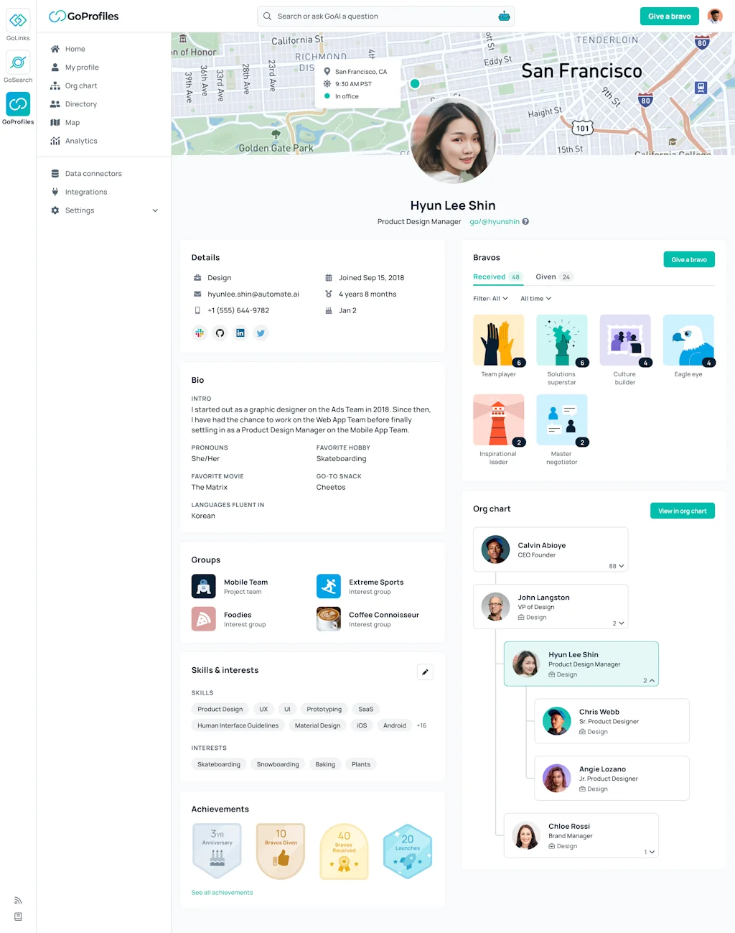Click the Integrations icon in the sidebar
This screenshot has height=933, width=735.
55,192
